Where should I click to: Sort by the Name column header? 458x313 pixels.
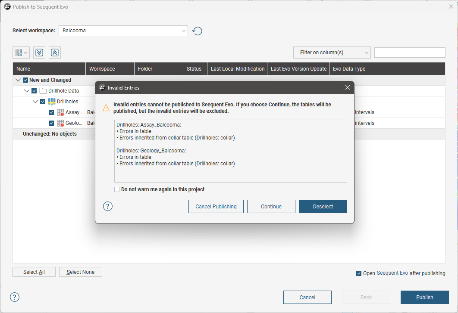click(49, 69)
